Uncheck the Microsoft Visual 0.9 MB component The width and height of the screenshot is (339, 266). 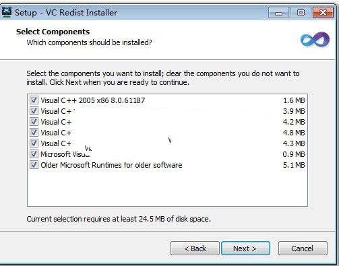(34, 154)
